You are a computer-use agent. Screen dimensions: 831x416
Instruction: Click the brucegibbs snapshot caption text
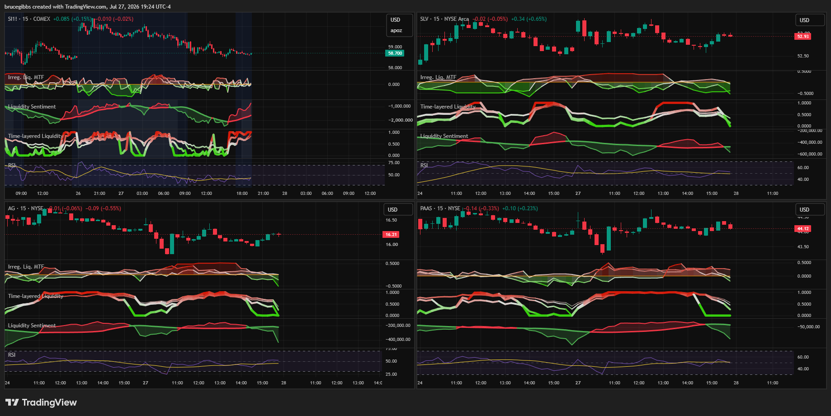[x=88, y=7]
